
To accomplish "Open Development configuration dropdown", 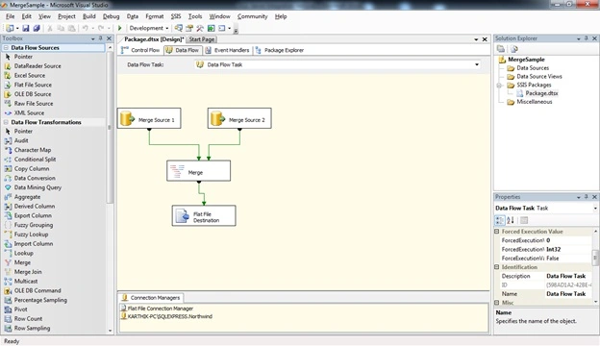I will click(x=167, y=28).
